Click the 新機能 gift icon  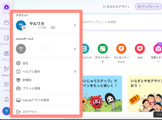18,80
